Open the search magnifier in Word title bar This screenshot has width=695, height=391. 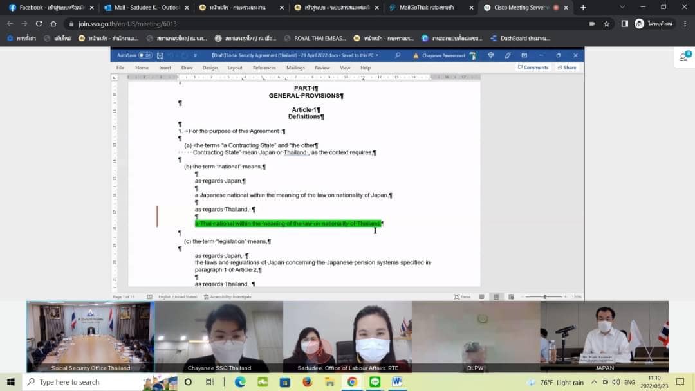398,55
